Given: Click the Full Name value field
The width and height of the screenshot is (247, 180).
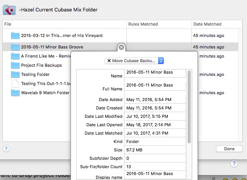Looking at the screenshot, I should (x=155, y=87).
